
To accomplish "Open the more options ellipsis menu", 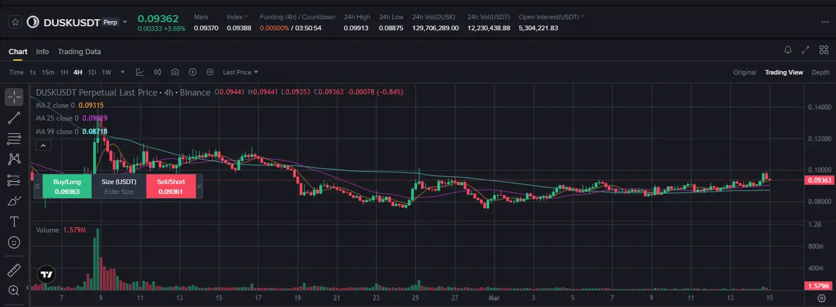I will 824,22.
